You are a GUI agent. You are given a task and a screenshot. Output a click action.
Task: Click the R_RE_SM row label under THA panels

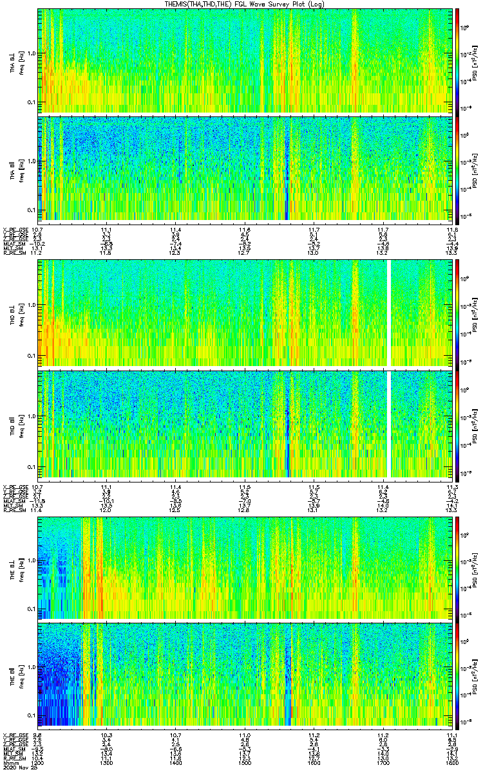pyautogui.click(x=14, y=253)
